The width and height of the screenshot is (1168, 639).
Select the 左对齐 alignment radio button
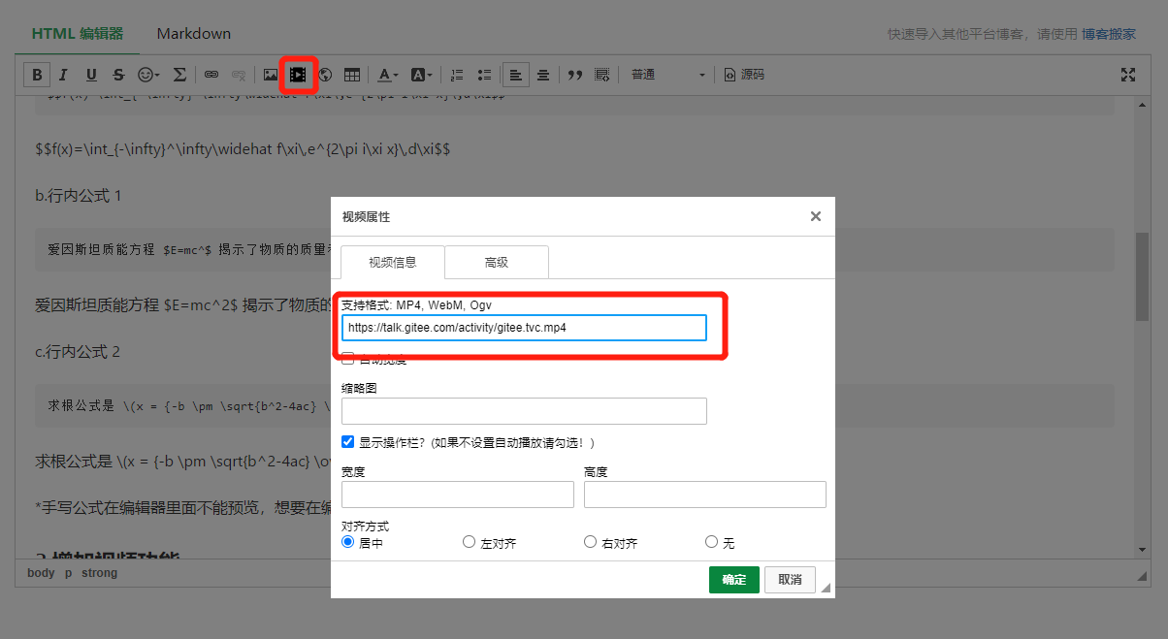tap(470, 542)
